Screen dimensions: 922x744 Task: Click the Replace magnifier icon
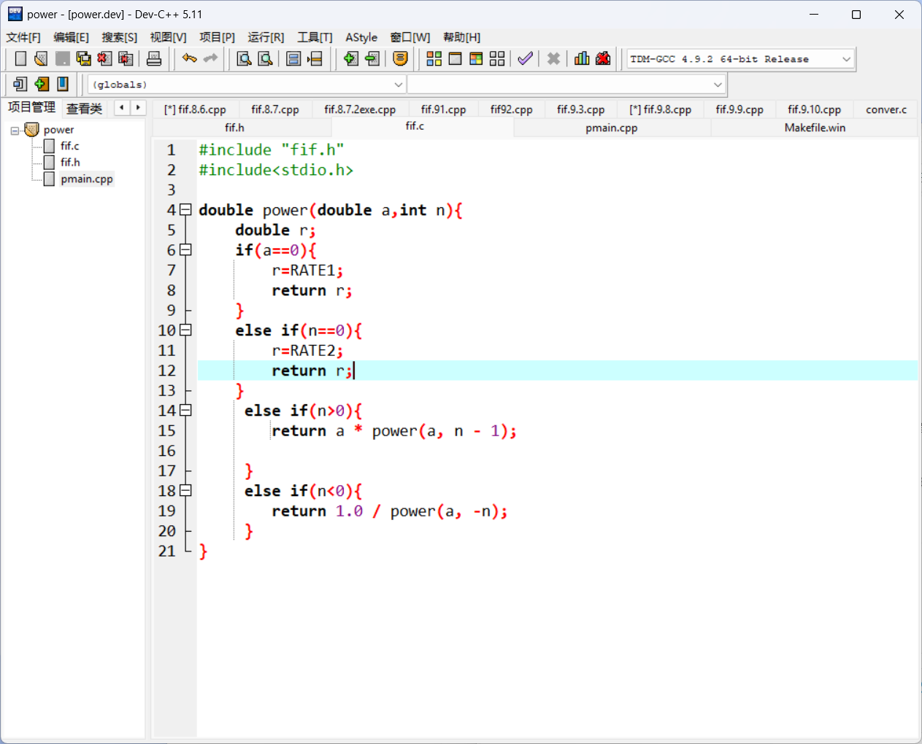266,59
